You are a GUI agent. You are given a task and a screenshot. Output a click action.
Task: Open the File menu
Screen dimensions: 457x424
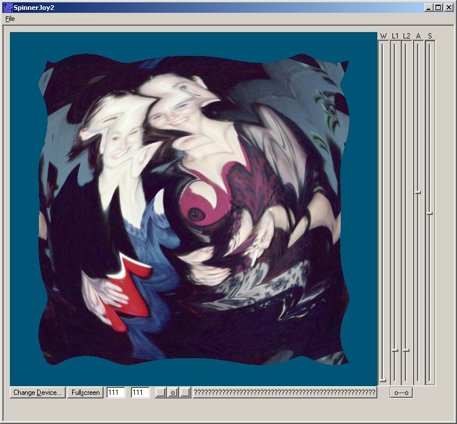10,19
